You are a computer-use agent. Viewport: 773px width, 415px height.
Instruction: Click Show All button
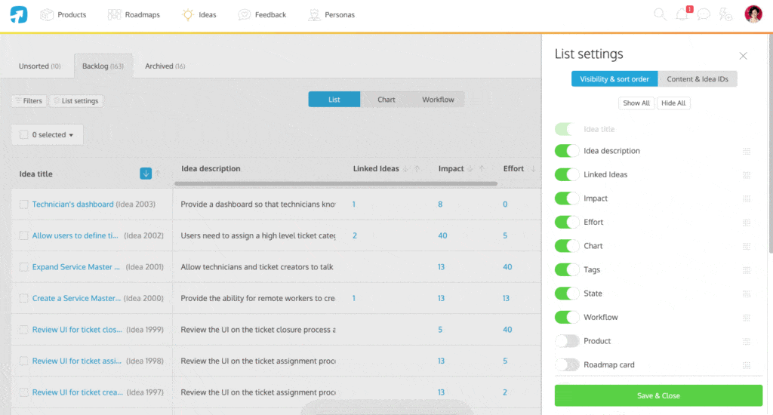(636, 103)
